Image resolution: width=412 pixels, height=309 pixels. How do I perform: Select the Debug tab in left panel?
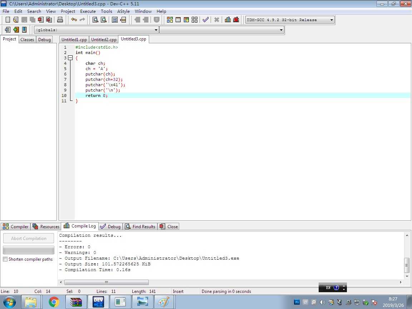point(44,39)
